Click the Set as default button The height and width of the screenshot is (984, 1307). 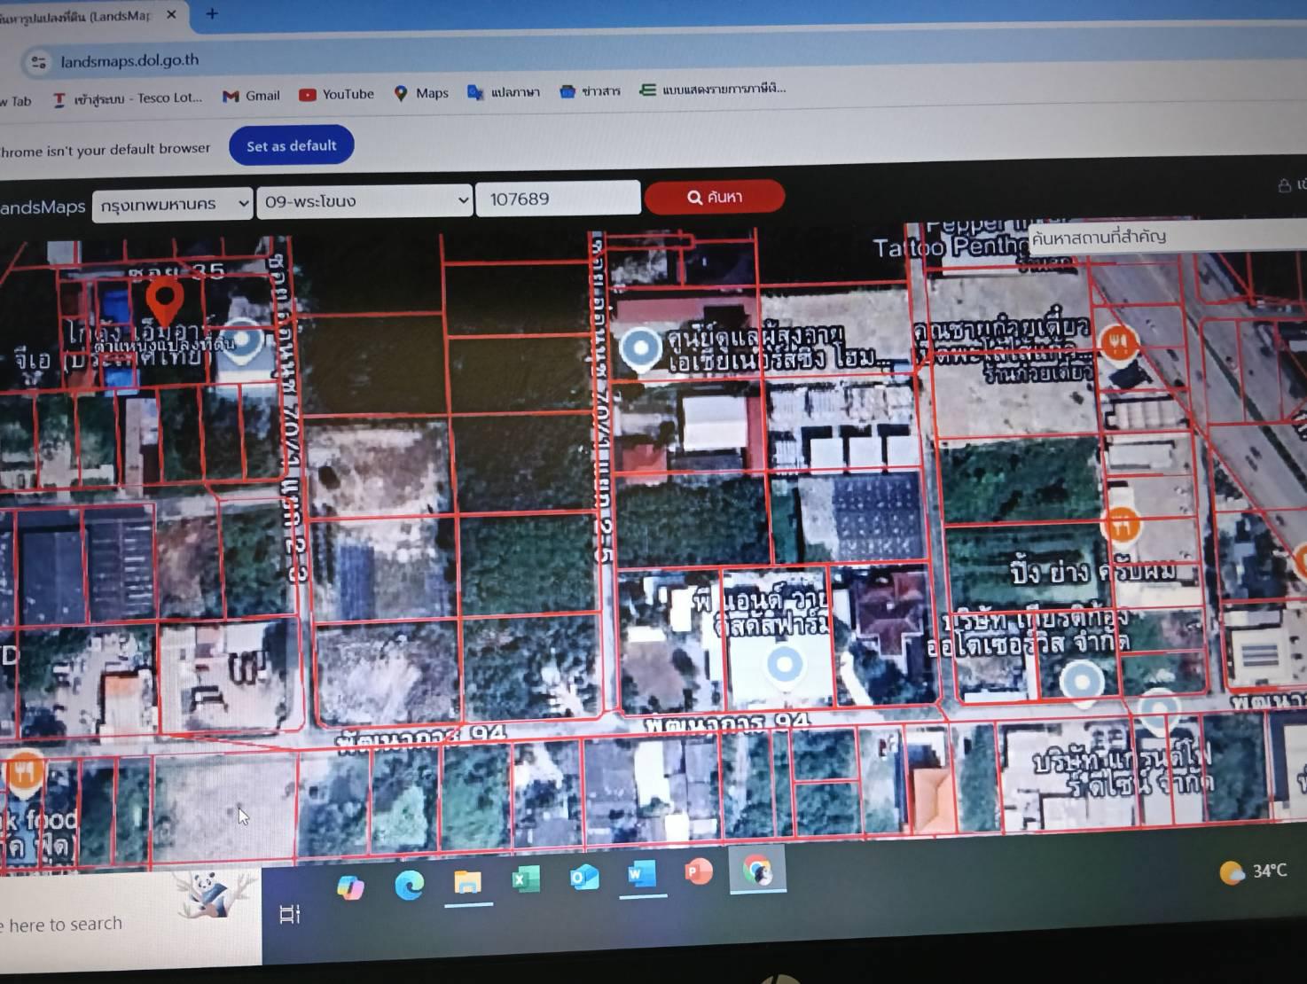(x=291, y=145)
